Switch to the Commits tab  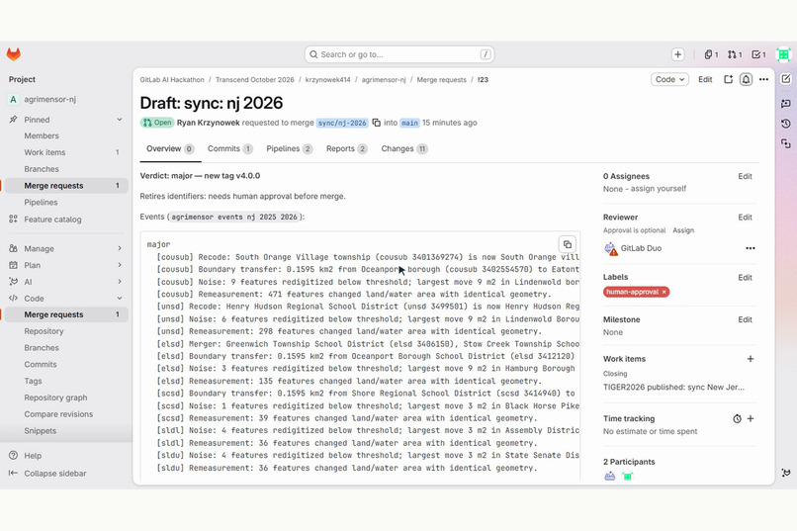click(229, 149)
